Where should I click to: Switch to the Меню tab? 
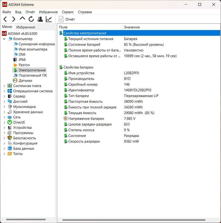[x=7, y=27]
